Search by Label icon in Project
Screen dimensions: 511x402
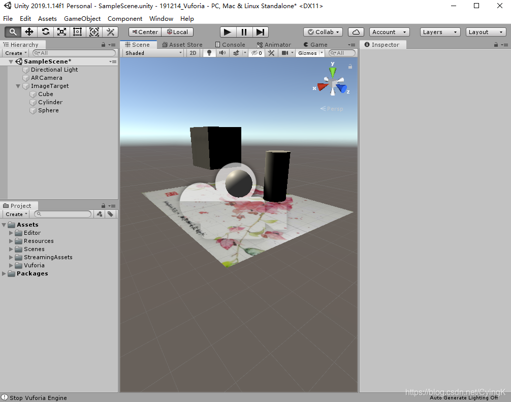pyautogui.click(x=110, y=214)
